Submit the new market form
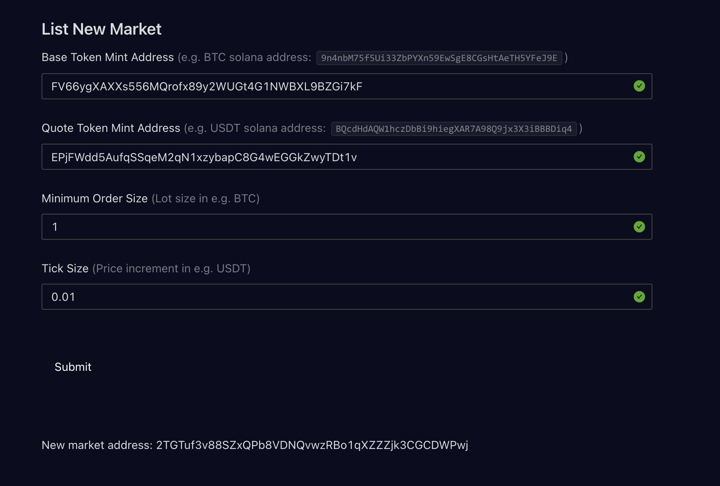Image resolution: width=720 pixels, height=486 pixels. pos(73,367)
